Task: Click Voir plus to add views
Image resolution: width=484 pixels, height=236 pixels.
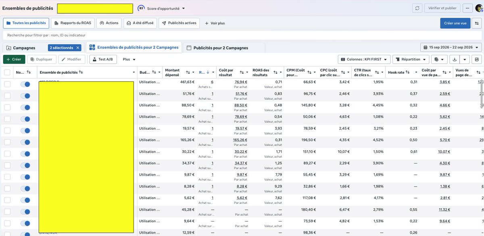Action: coord(215,23)
